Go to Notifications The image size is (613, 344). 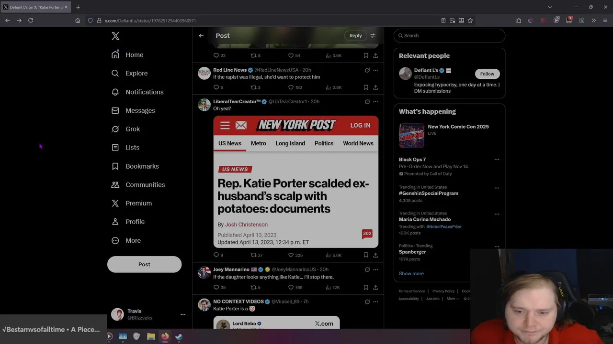click(137, 92)
